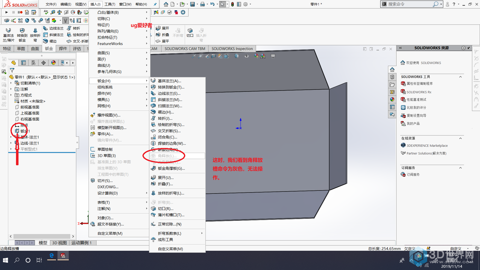Image resolution: width=480 pixels, height=270 pixels.
Task: Open the SOLIDWORKS Rx link
Action: [x=419, y=92]
